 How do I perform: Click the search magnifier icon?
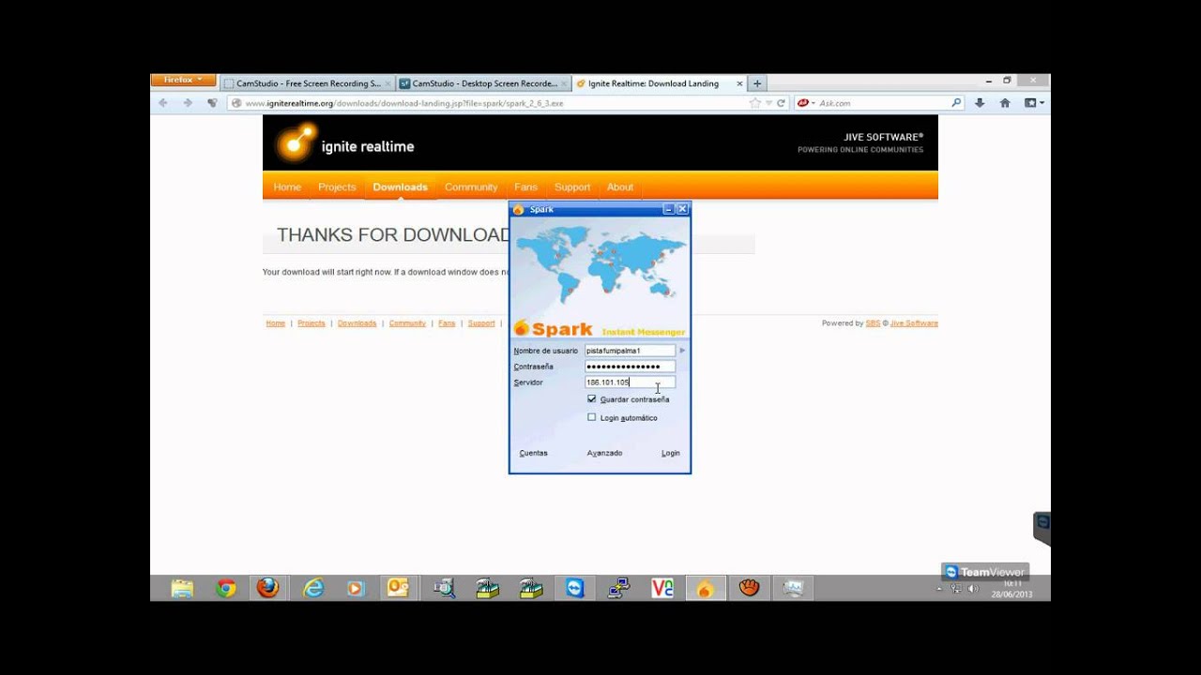(x=956, y=103)
